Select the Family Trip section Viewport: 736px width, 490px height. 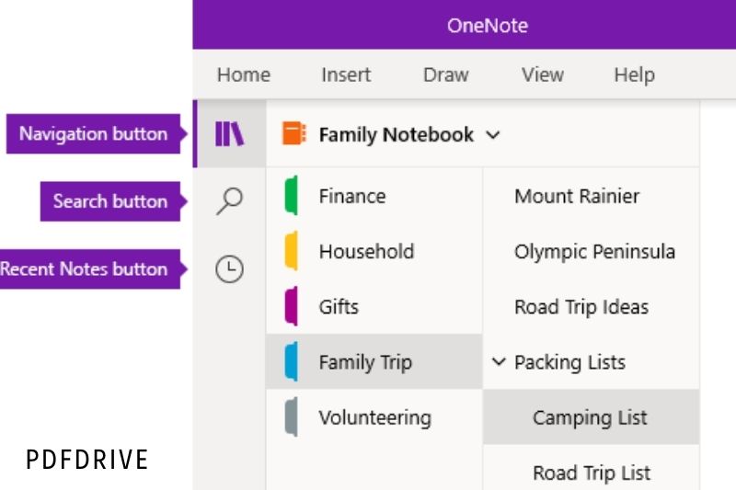(374, 361)
